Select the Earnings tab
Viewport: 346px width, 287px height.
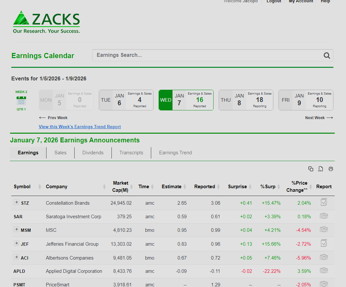[28, 153]
